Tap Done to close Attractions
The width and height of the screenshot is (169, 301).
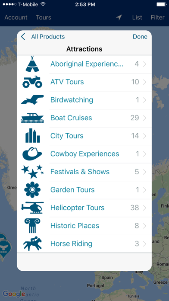[140, 36]
